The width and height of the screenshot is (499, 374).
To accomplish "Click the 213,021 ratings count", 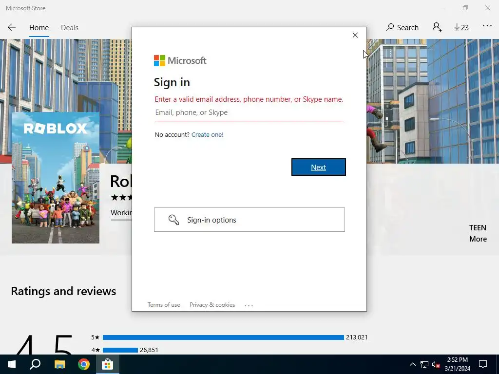I will point(357,337).
